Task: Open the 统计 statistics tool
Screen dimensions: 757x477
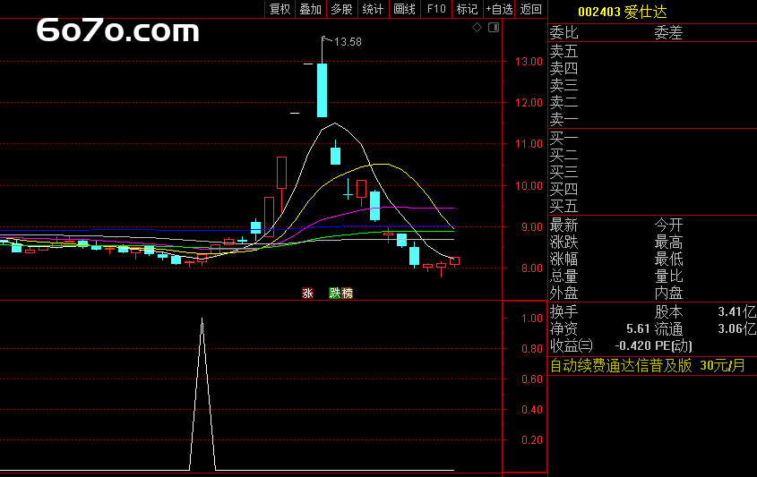Action: pos(374,9)
